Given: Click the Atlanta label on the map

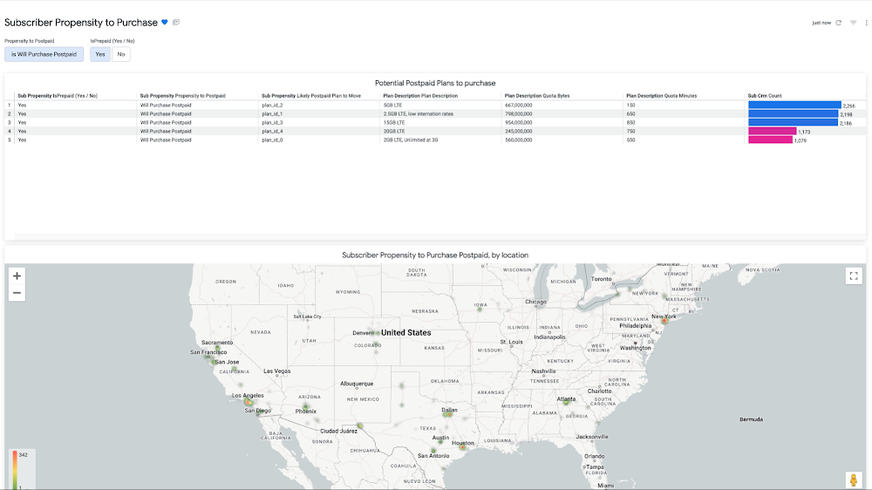Looking at the screenshot, I should tap(566, 398).
